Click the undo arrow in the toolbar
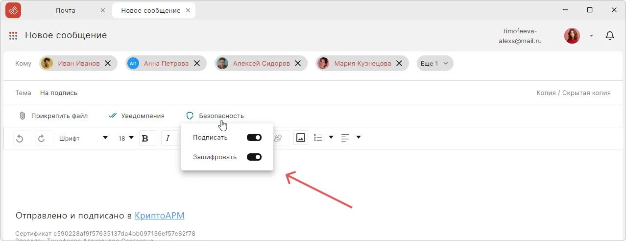626x241 pixels. (20, 139)
